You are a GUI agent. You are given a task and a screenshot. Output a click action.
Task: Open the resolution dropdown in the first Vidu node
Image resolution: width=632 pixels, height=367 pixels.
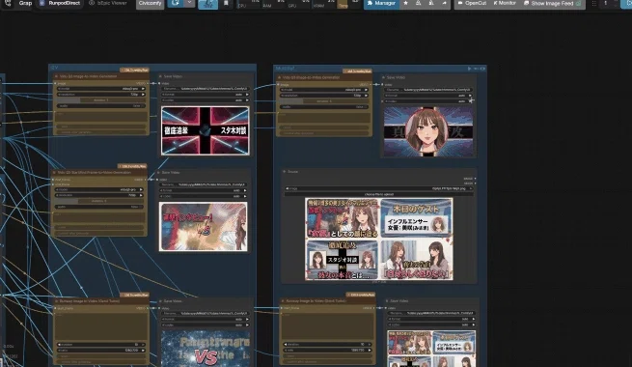coord(100,95)
